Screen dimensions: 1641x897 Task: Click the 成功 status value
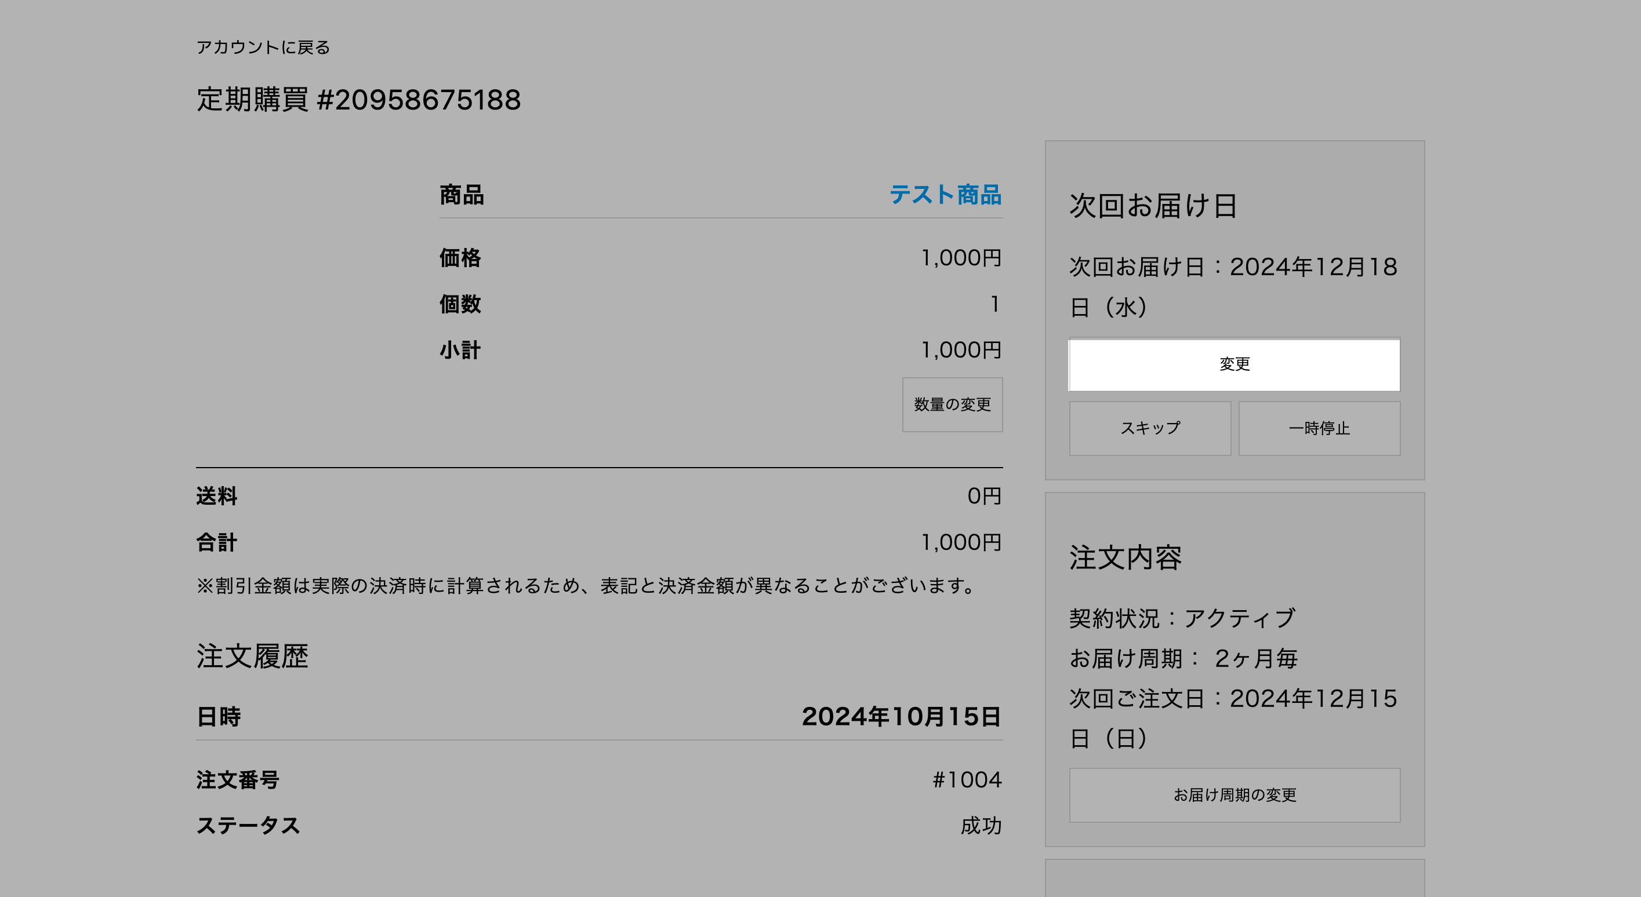(x=981, y=826)
